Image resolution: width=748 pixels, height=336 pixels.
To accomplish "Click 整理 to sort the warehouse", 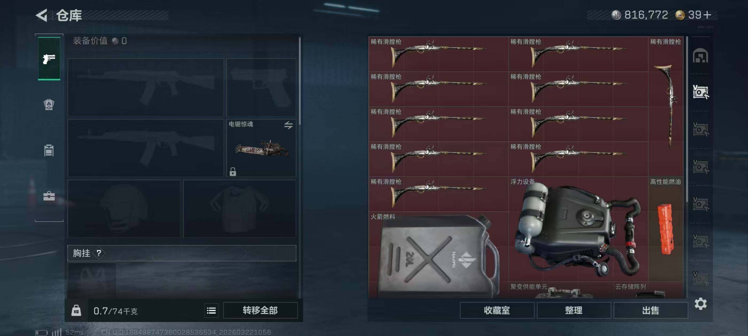I will [574, 310].
